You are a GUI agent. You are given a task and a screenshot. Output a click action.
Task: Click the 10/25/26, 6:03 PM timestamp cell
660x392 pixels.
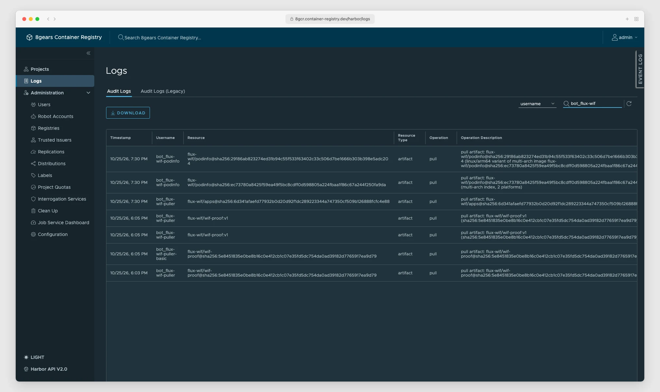129,273
